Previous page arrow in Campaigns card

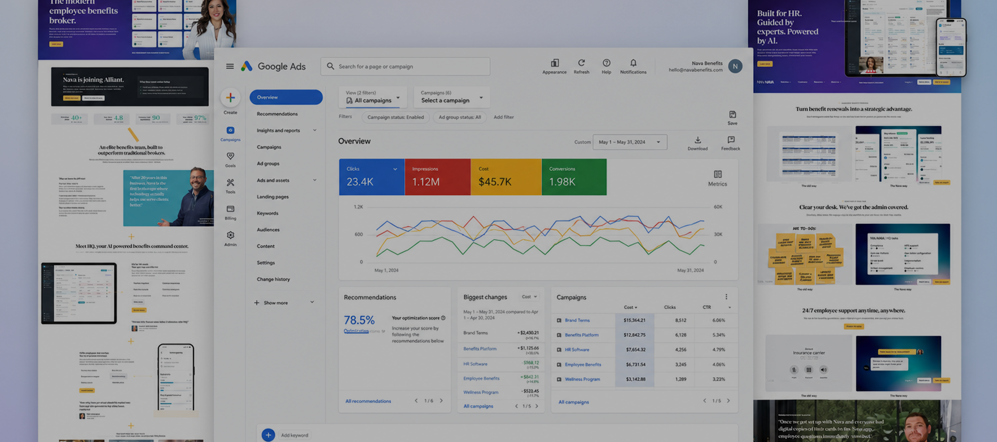(x=704, y=401)
